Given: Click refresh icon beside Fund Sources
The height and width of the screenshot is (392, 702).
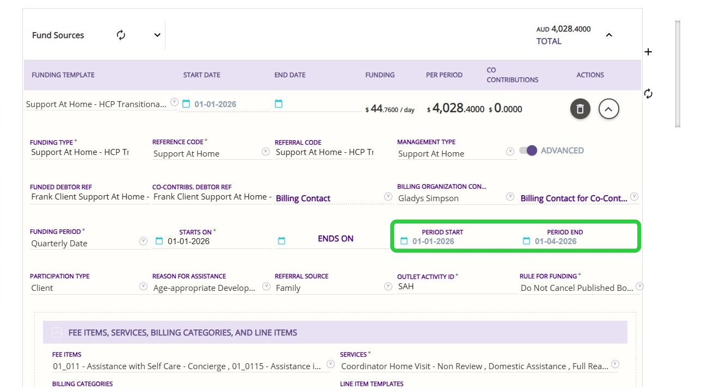Looking at the screenshot, I should point(121,35).
